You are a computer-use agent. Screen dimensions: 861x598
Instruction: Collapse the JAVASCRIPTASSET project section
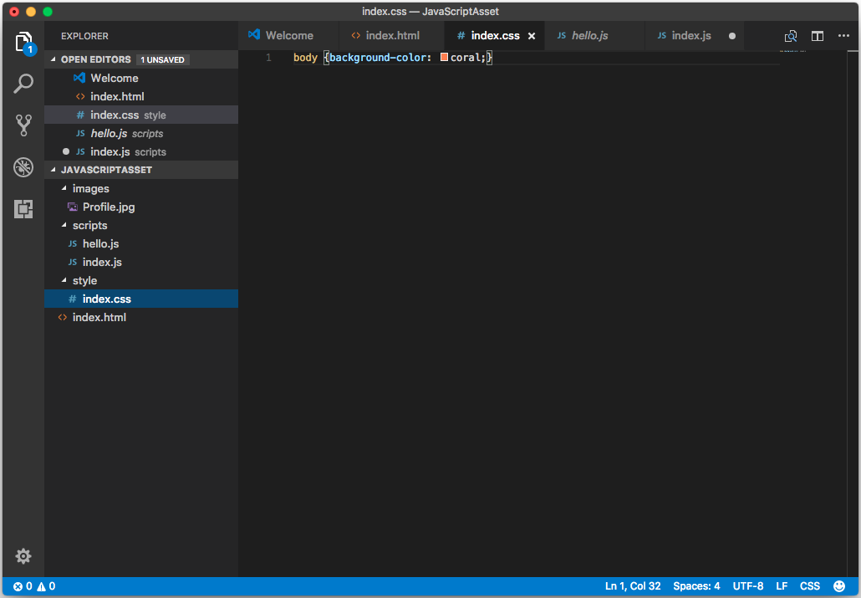point(53,170)
